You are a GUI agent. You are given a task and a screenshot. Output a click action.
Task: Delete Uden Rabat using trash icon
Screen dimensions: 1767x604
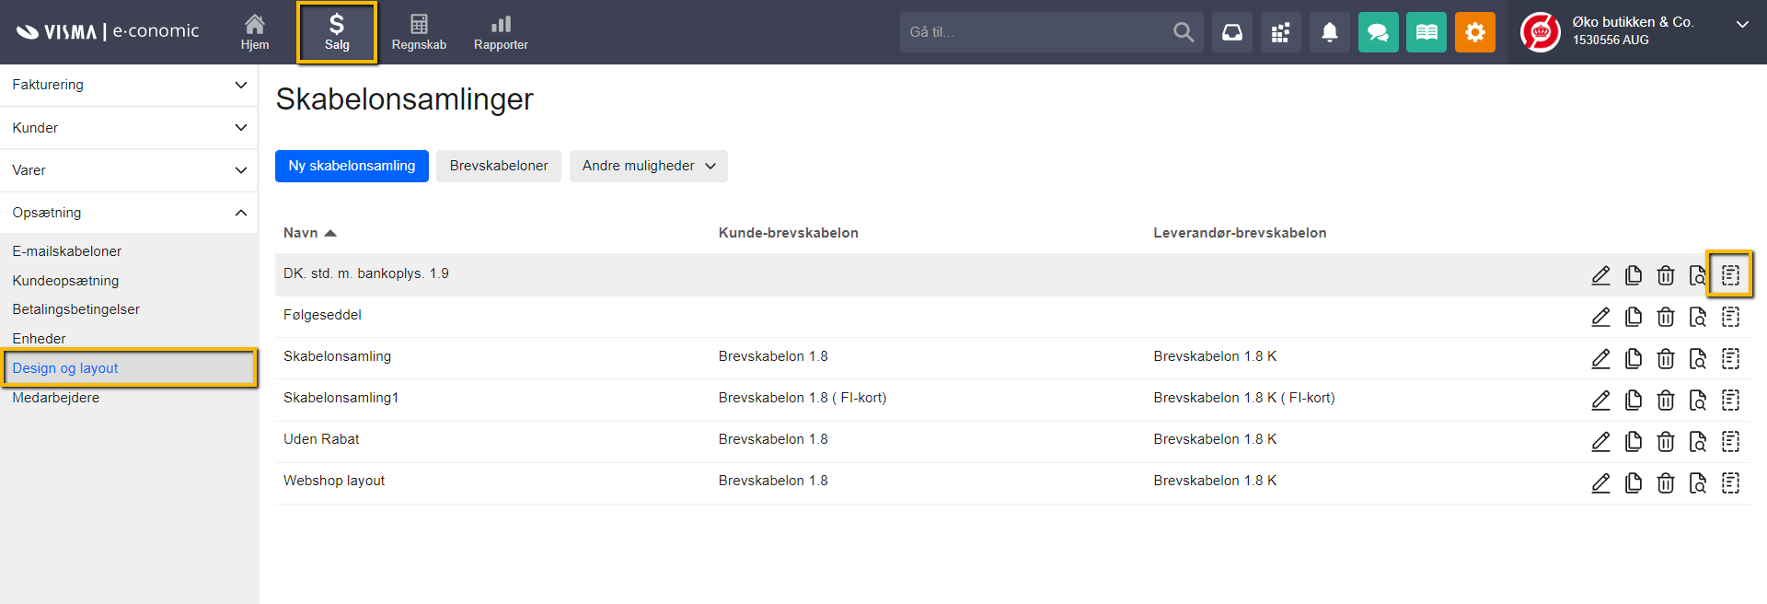coord(1665,441)
